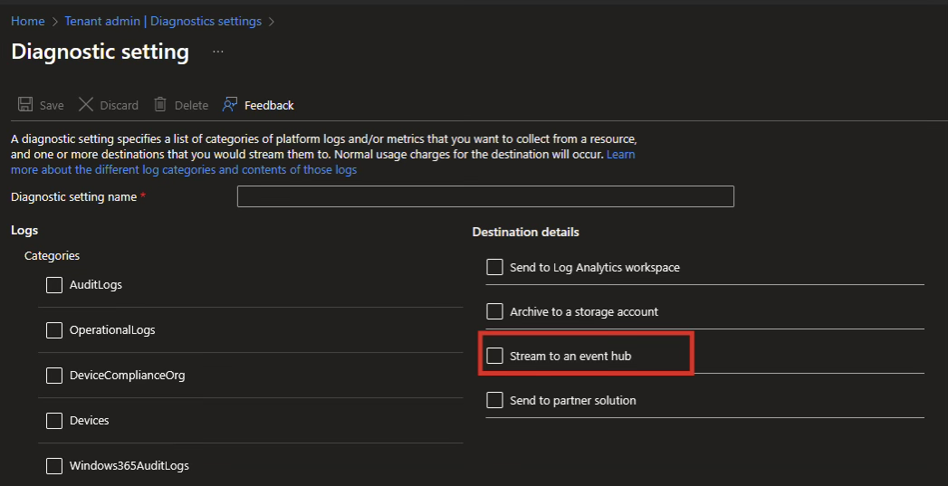948x486 pixels.
Task: Click the Diagnostic setting name text field
Action: coord(484,196)
